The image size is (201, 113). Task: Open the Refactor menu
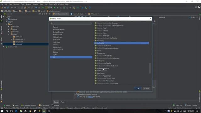pyautogui.click(x=35, y=4)
